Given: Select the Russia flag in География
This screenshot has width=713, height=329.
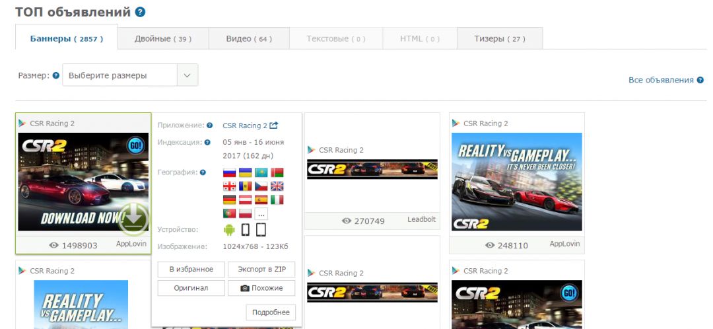Looking at the screenshot, I should pos(229,172).
